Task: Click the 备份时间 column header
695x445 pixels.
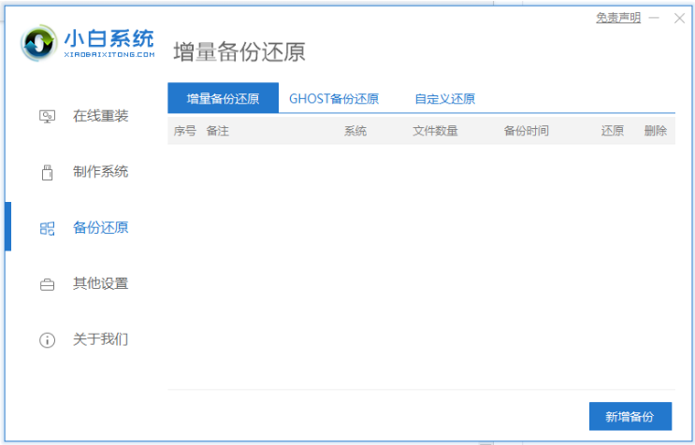Action: pyautogui.click(x=526, y=131)
